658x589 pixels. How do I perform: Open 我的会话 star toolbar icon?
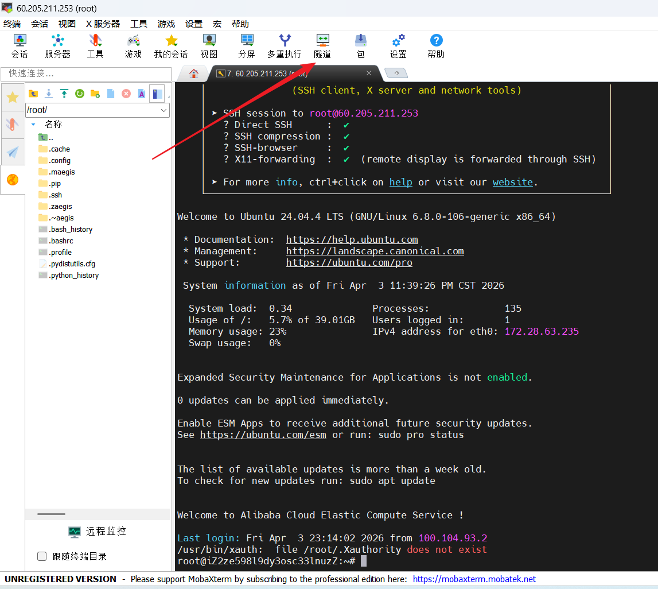pyautogui.click(x=171, y=46)
